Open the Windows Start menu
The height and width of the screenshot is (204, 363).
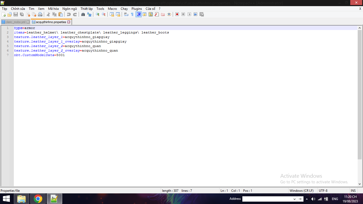(6, 199)
